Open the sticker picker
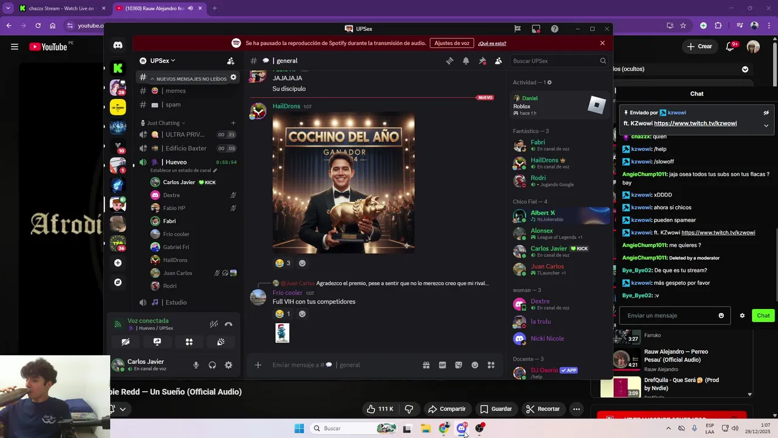The image size is (778, 438). 458,365
